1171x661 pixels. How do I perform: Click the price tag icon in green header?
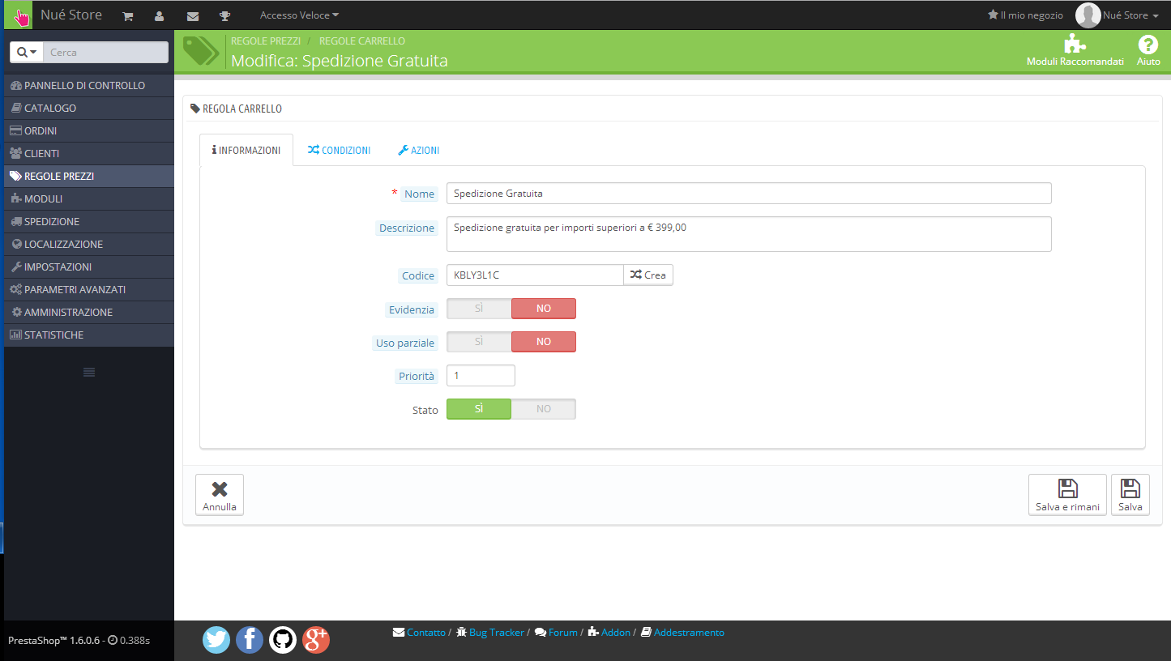tap(201, 51)
